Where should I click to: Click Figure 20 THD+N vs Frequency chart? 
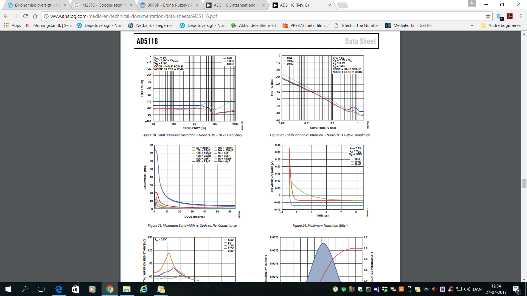(x=192, y=92)
